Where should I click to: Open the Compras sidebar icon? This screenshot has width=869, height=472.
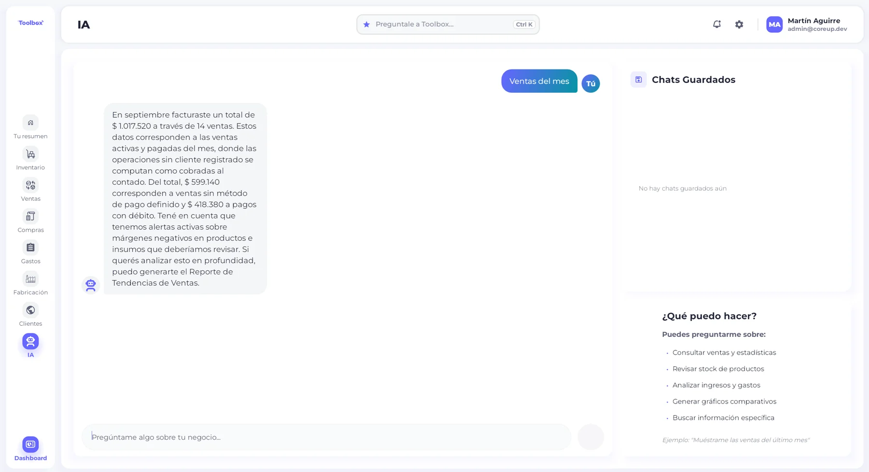30,216
